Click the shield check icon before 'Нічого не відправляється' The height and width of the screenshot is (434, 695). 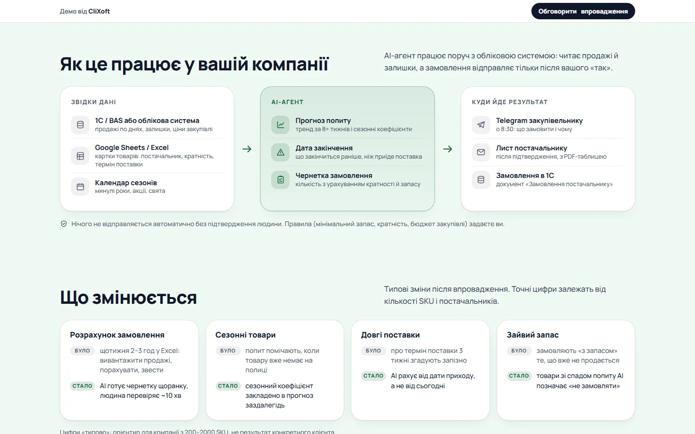click(64, 224)
